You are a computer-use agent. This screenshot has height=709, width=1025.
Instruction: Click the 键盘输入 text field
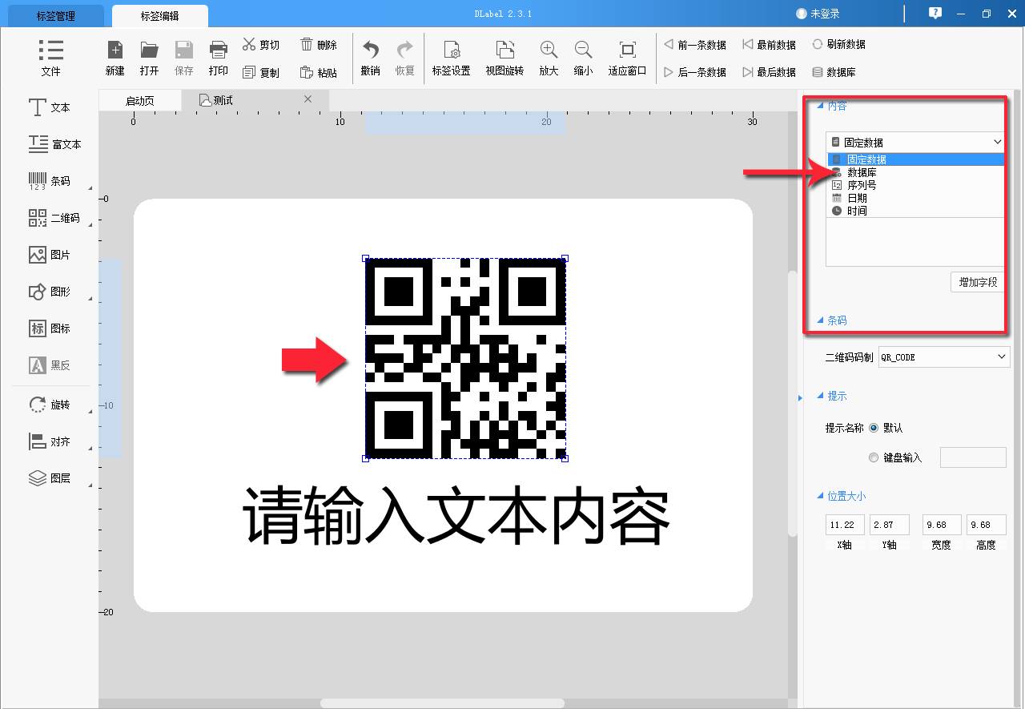click(x=973, y=457)
